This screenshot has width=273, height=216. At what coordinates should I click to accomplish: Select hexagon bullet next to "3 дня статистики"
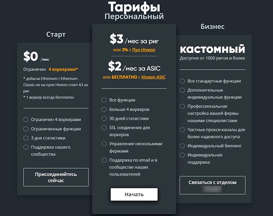[26, 138]
